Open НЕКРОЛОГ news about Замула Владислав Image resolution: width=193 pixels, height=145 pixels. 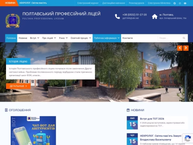click(160, 138)
